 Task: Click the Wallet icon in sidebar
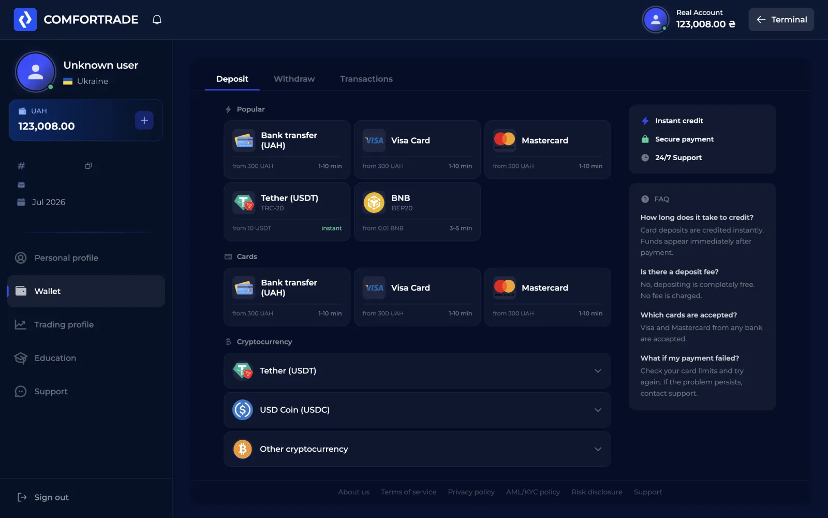tap(21, 291)
